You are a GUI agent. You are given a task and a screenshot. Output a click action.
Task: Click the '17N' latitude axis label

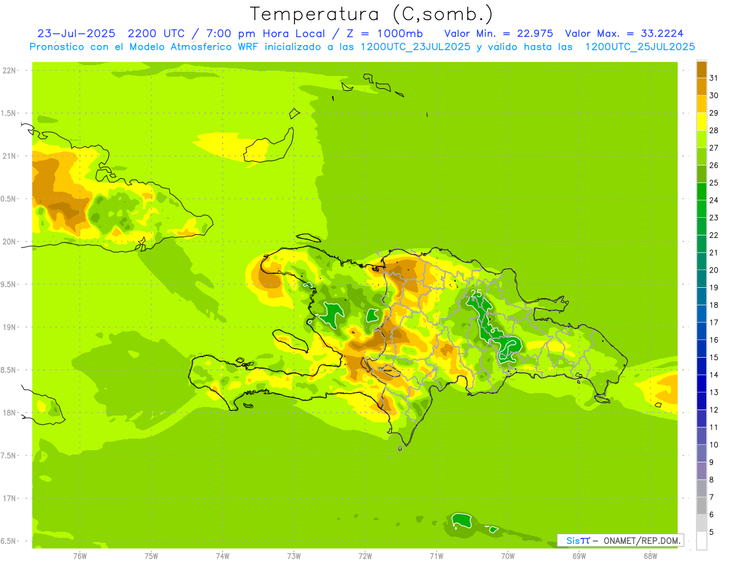click(9, 498)
